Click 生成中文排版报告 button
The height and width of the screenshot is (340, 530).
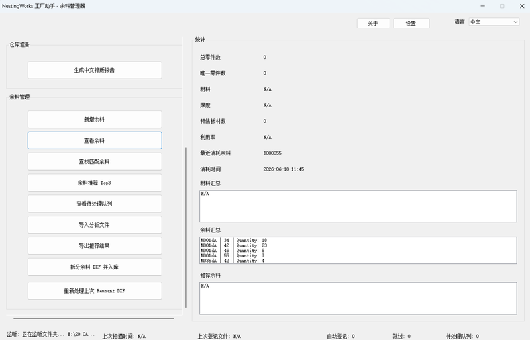95,70
